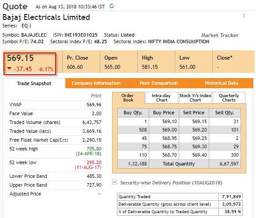256x218 pixels.
Task: Click the Low value 561.00
Action: pyautogui.click(x=187, y=67)
